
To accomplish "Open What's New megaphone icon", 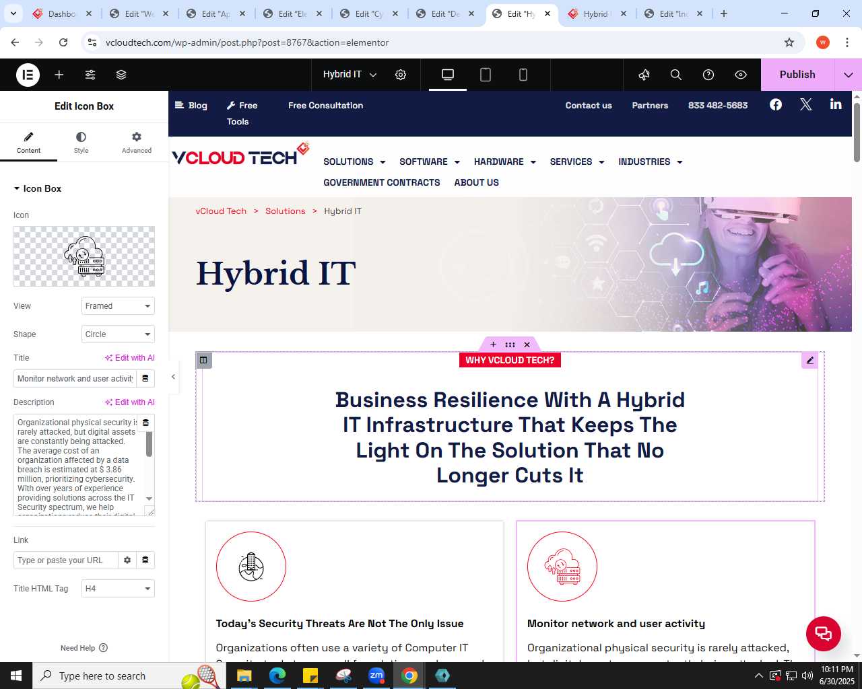I will tap(644, 75).
